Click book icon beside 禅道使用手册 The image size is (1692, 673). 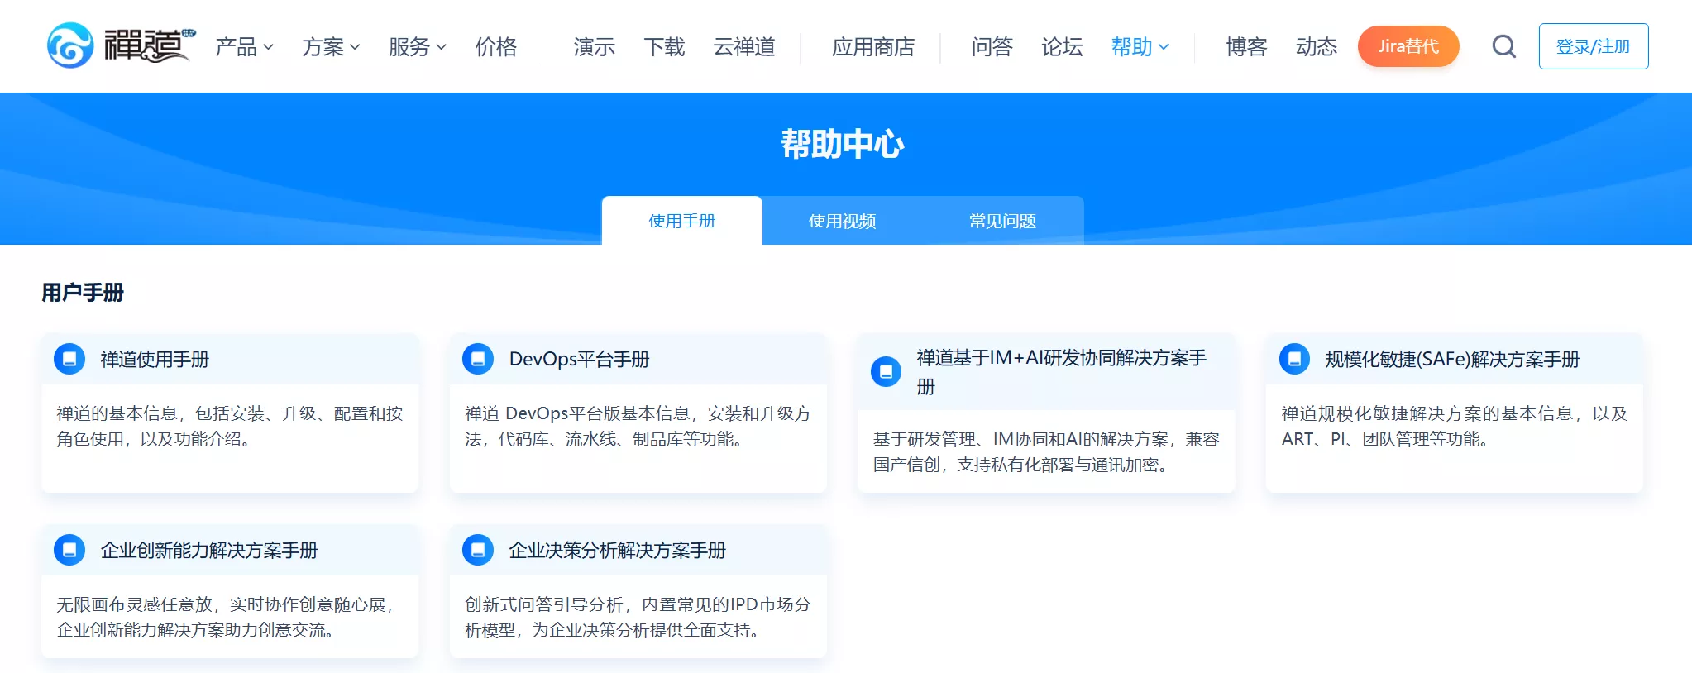[69, 359]
